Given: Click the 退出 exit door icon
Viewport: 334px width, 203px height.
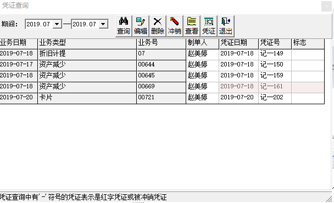Looking at the screenshot, I should tap(226, 26).
